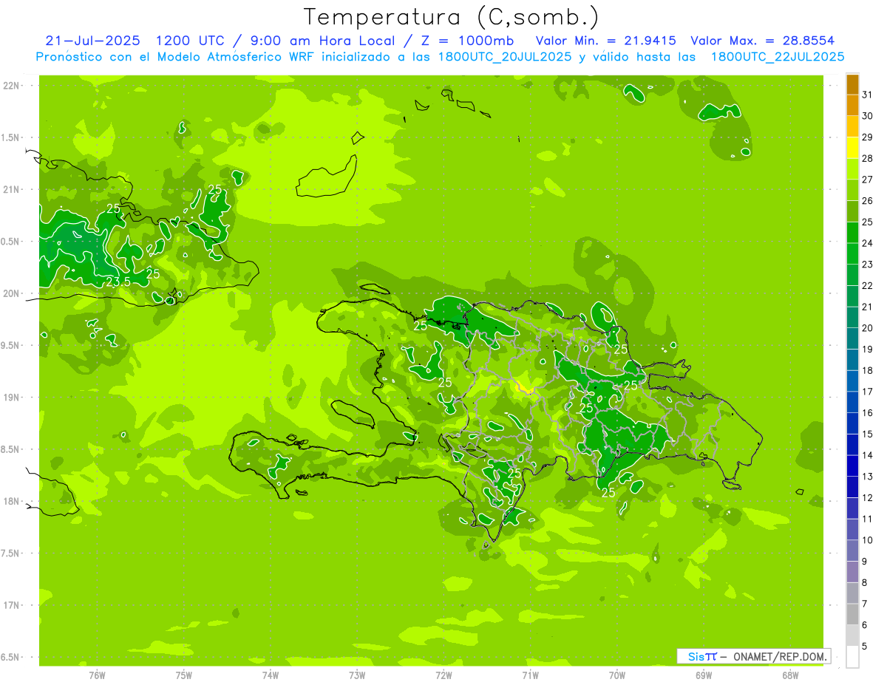Pick the gray colorbar segment between 6 and 7
The width and height of the screenshot is (887, 685).
point(852,615)
